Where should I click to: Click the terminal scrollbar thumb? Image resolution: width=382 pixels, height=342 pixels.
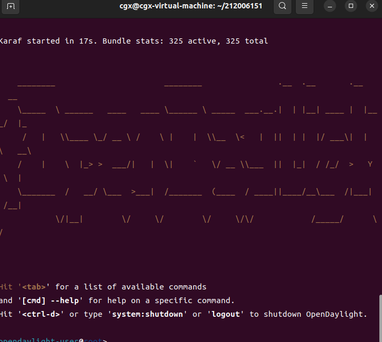(380, 318)
